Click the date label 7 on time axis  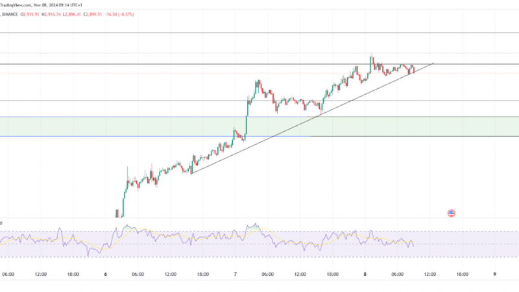[235, 274]
